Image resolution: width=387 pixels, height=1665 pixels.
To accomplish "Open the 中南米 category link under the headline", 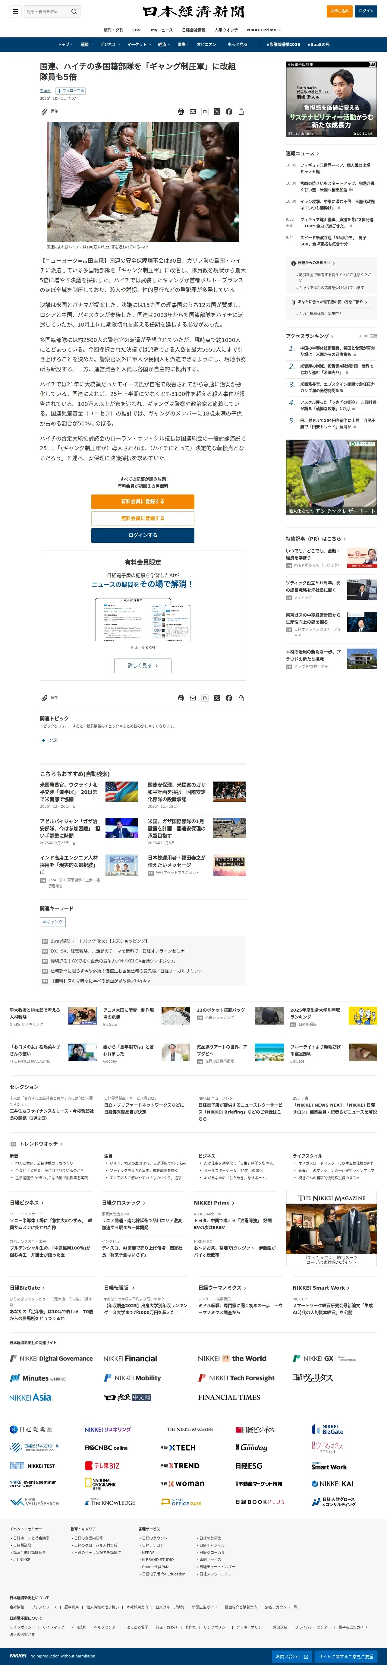I will tap(45, 90).
